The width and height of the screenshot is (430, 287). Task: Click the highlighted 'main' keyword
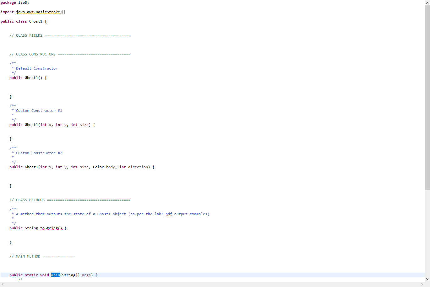click(55, 275)
